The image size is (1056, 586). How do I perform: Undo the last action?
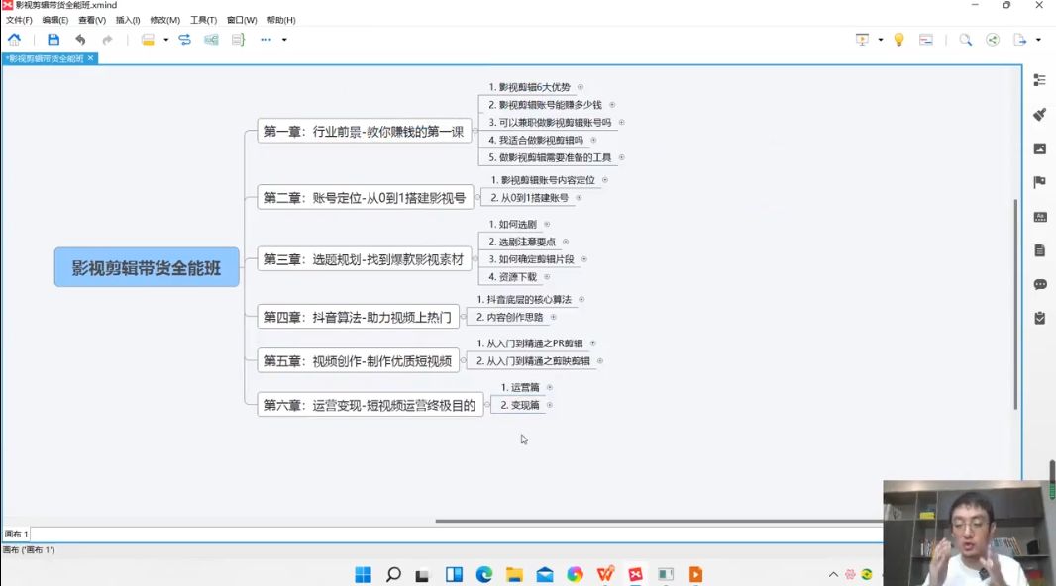click(80, 40)
